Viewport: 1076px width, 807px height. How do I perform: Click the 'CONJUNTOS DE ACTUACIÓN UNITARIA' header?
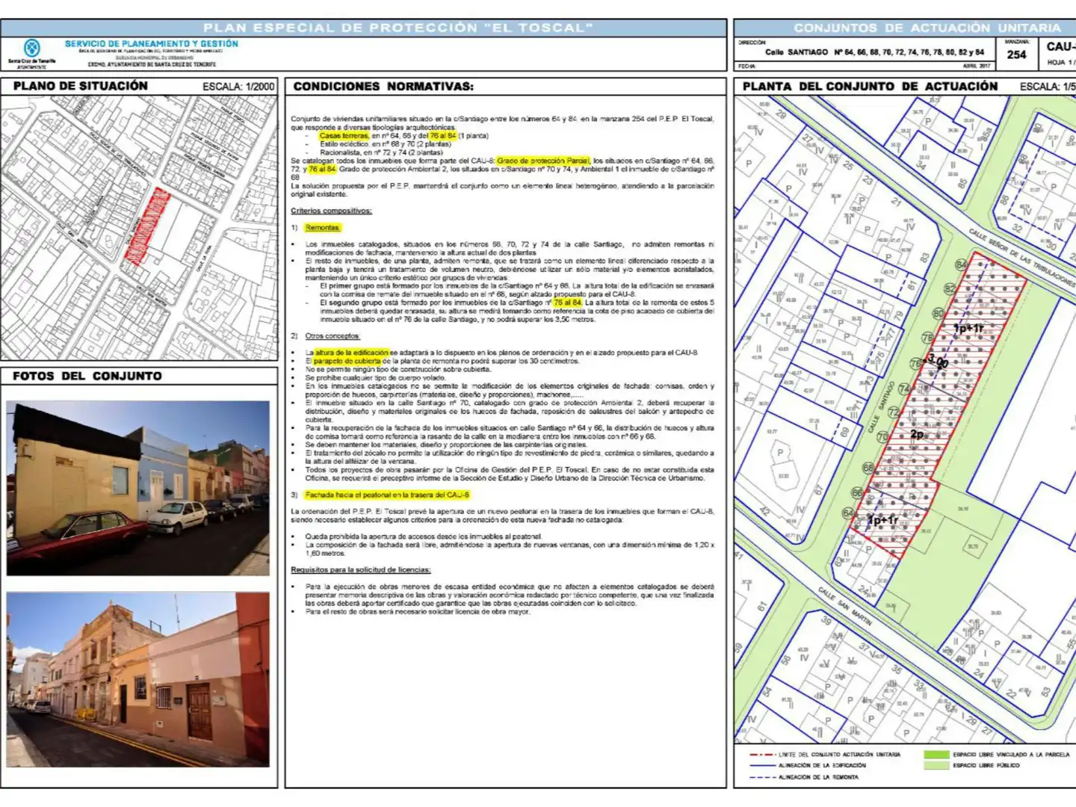click(927, 28)
